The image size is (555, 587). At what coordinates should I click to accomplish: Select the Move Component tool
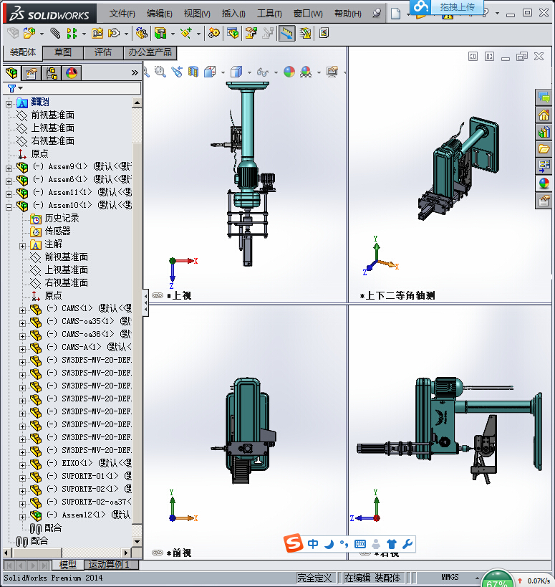[114, 33]
